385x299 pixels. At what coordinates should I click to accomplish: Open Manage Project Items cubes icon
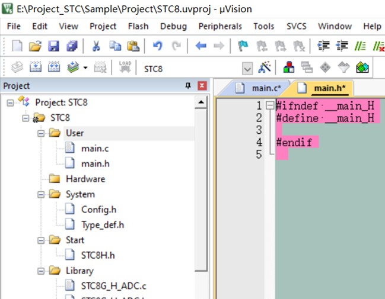(289, 67)
